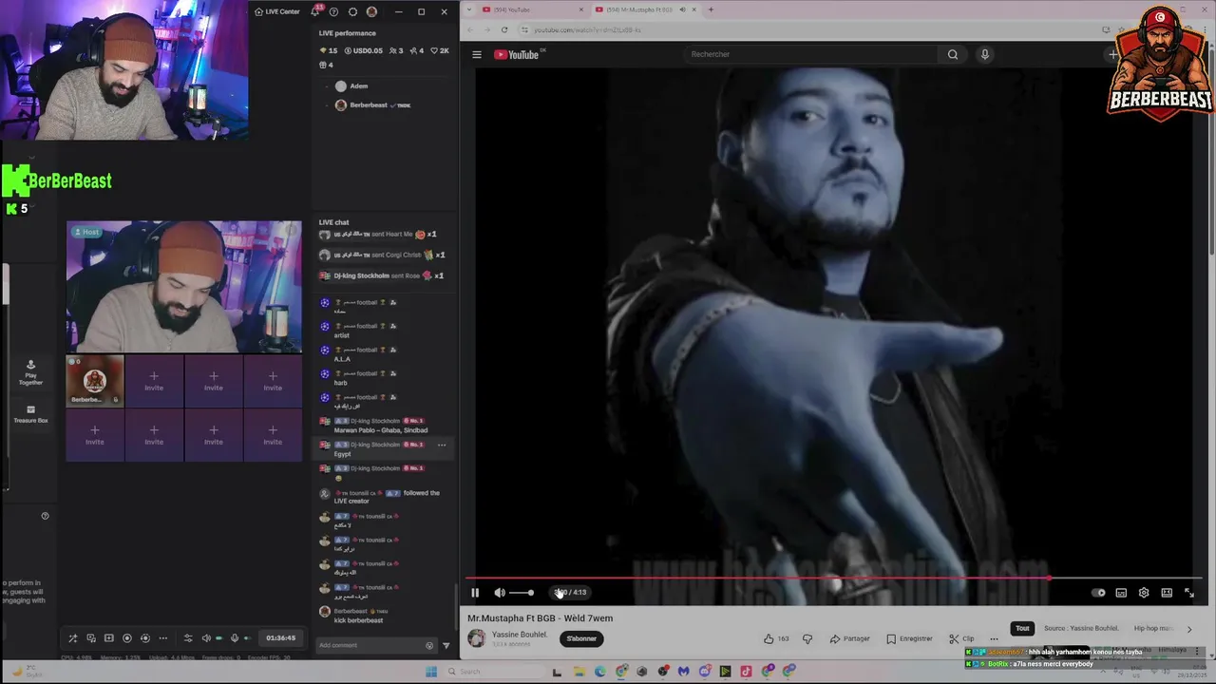
Task: Open Yassine Bouhlel channel avatar
Action: click(477, 638)
